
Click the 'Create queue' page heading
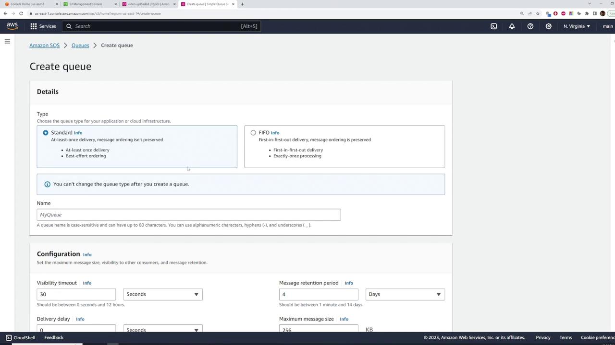pyautogui.click(x=61, y=67)
